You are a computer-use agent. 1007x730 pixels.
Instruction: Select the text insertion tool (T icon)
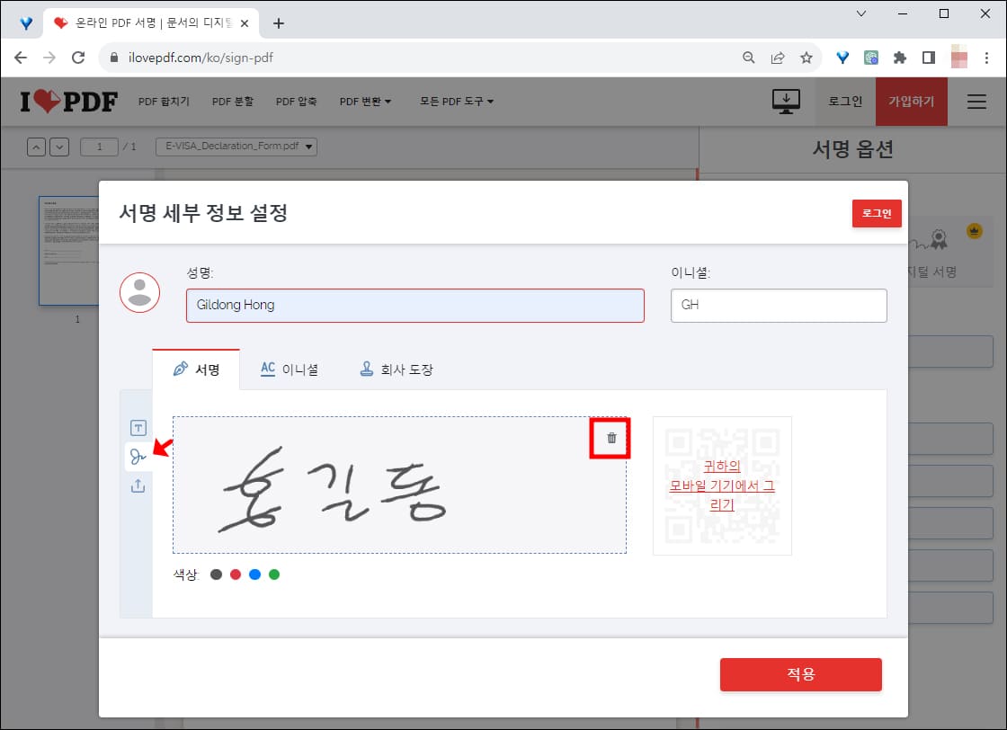tap(138, 429)
